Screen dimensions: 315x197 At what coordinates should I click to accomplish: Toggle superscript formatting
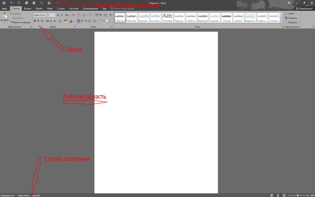(55, 21)
